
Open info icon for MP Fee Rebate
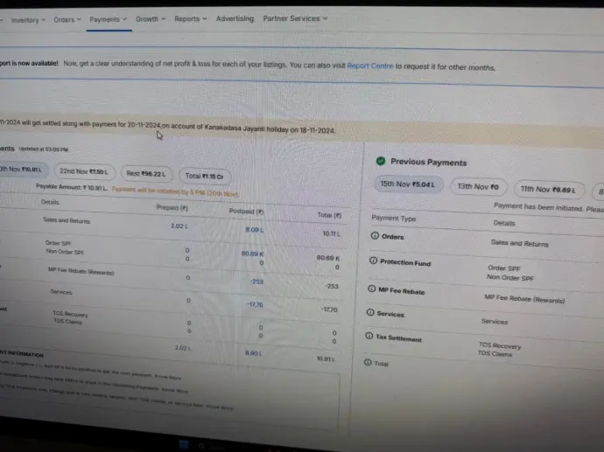(372, 289)
